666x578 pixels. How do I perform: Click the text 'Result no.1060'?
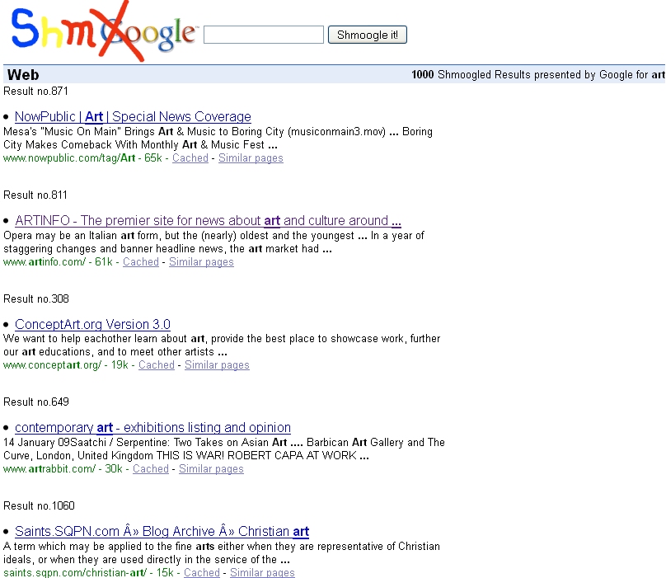(x=39, y=505)
